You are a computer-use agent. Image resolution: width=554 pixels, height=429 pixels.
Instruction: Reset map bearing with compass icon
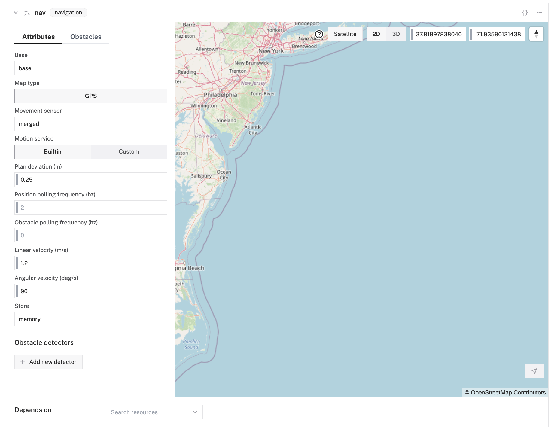pyautogui.click(x=536, y=34)
